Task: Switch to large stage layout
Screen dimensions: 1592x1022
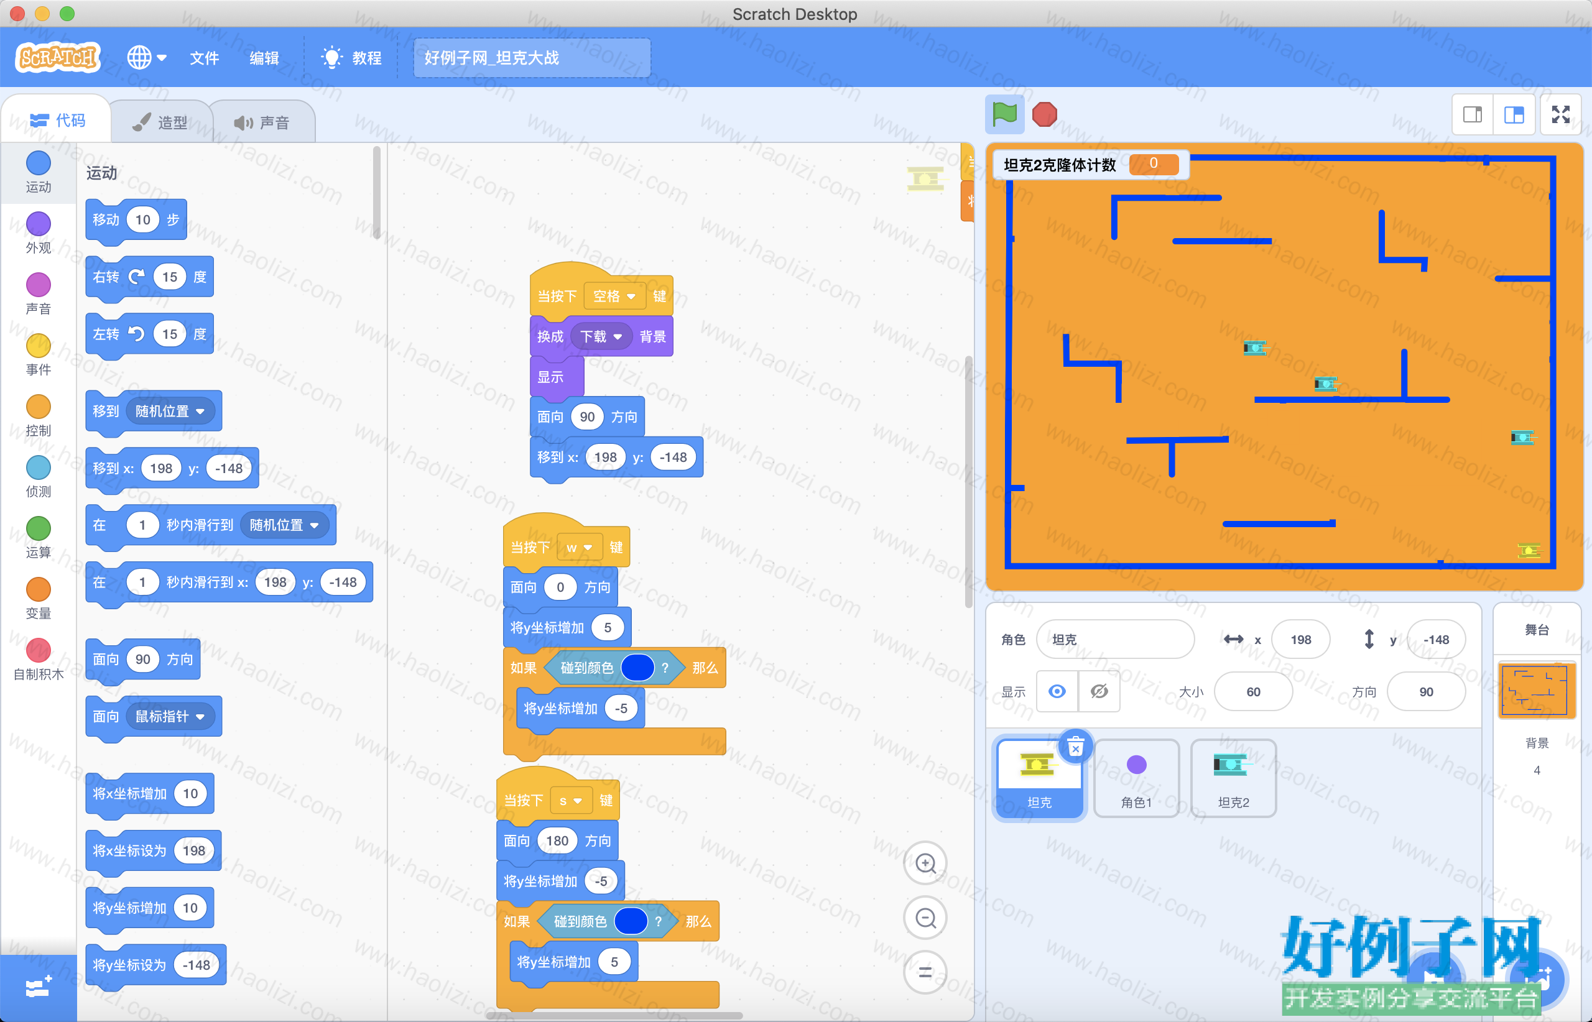Action: [1514, 115]
